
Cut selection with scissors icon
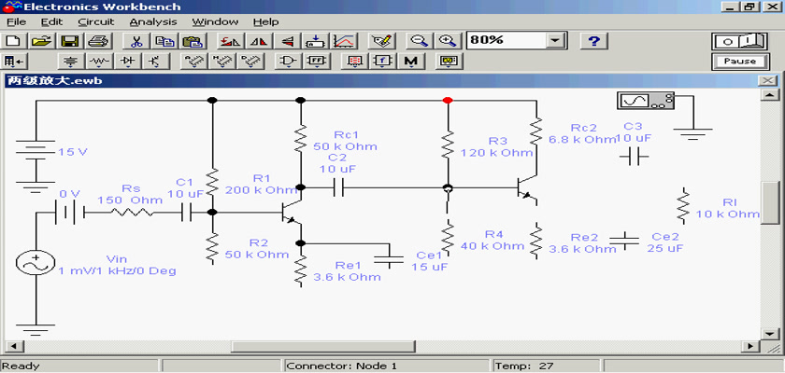pyautogui.click(x=136, y=41)
